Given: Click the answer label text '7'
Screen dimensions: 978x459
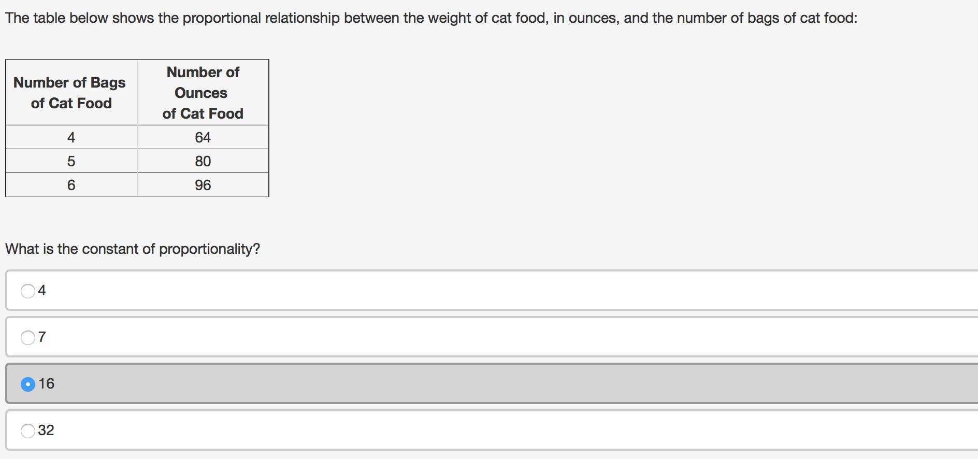Looking at the screenshot, I should pyautogui.click(x=42, y=337).
